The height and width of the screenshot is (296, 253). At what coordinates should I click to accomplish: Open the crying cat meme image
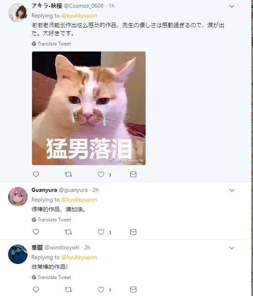[89, 108]
